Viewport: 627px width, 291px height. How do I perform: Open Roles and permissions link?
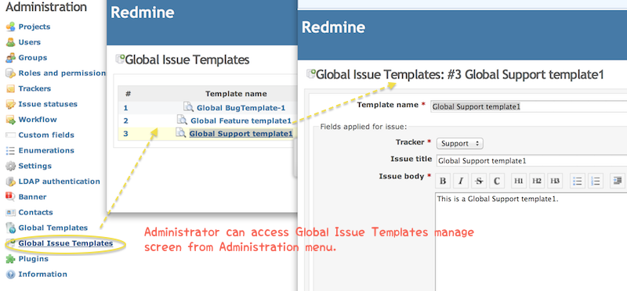[x=62, y=73]
